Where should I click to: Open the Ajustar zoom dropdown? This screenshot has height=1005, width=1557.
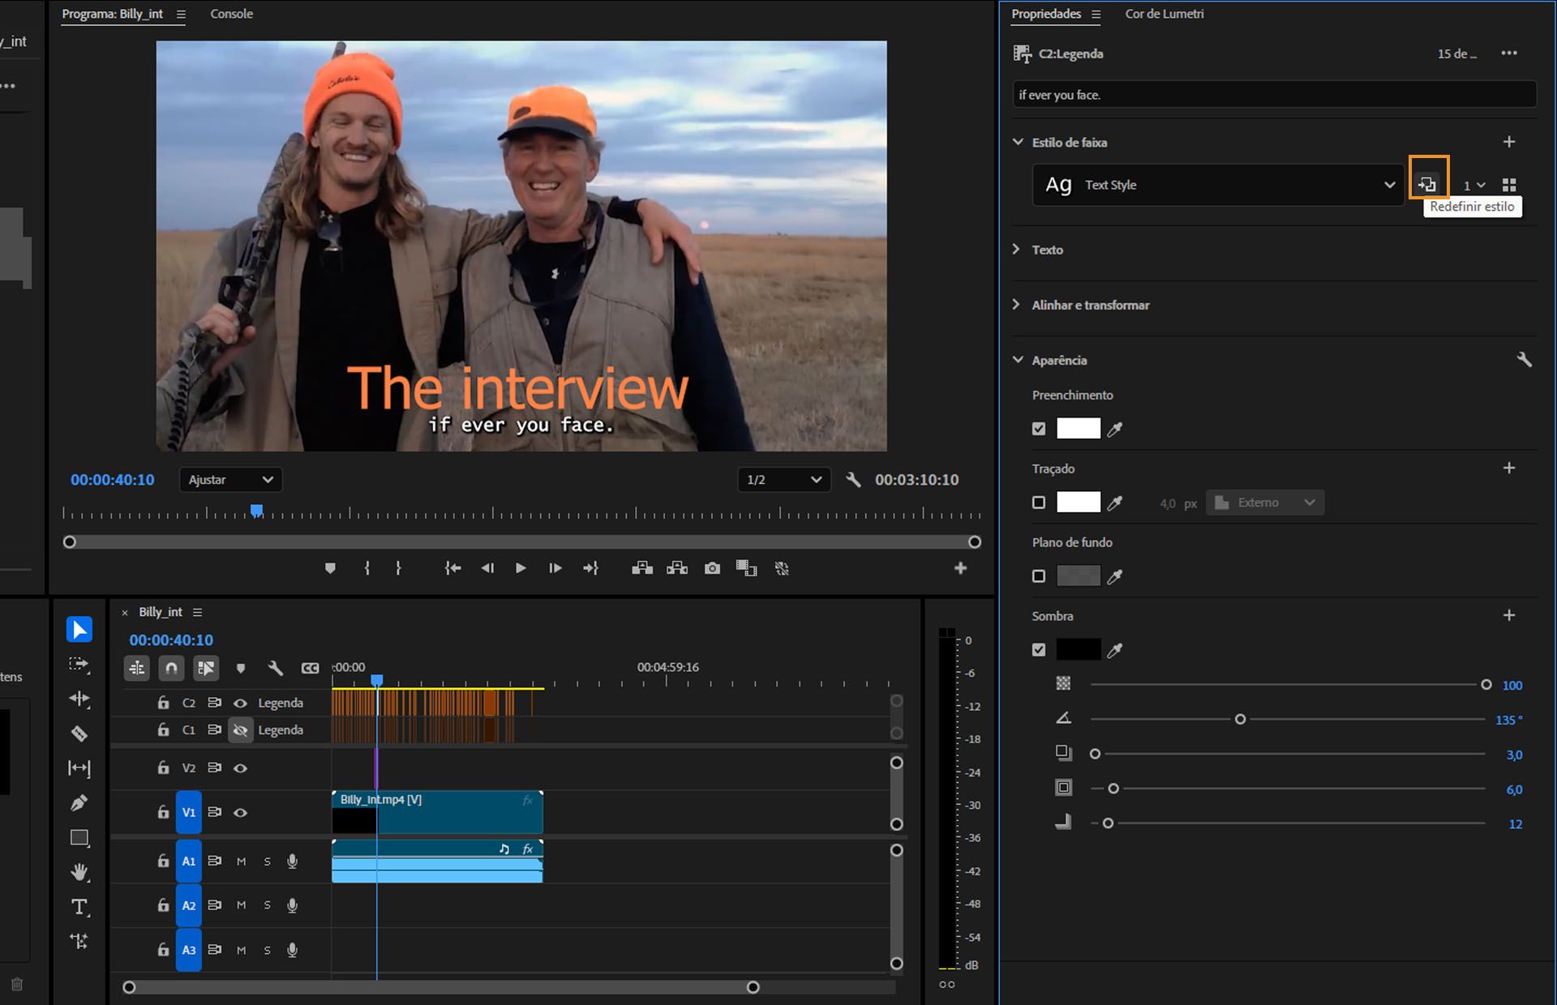click(x=230, y=480)
